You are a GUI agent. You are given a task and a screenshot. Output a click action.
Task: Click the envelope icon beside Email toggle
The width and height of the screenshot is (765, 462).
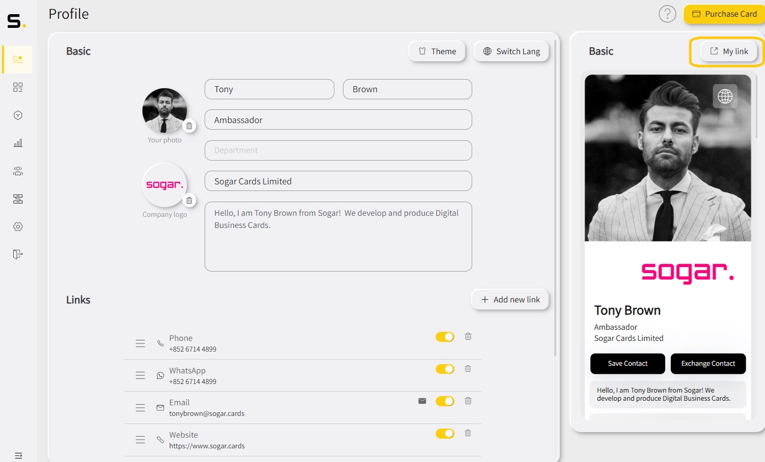pyautogui.click(x=422, y=401)
